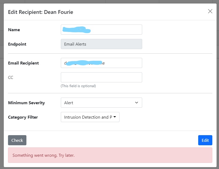Open the Minimum Severity chevron arrow
Viewport: 219px width, 169px height.
pyautogui.click(x=136, y=103)
